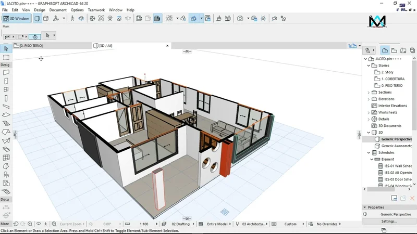The image size is (417, 234).
Task: Activate the Dimension tool
Action: (6, 207)
